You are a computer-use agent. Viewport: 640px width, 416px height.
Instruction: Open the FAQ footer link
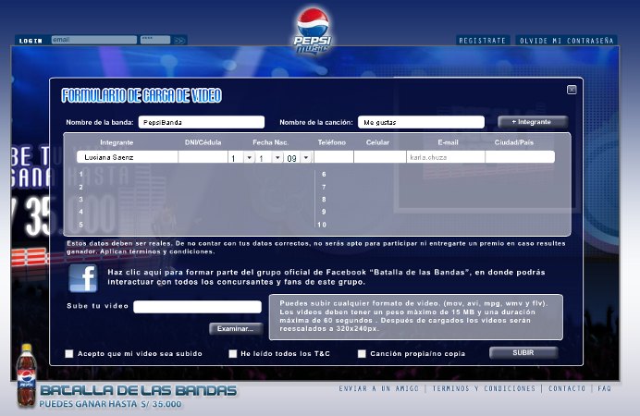[604, 388]
